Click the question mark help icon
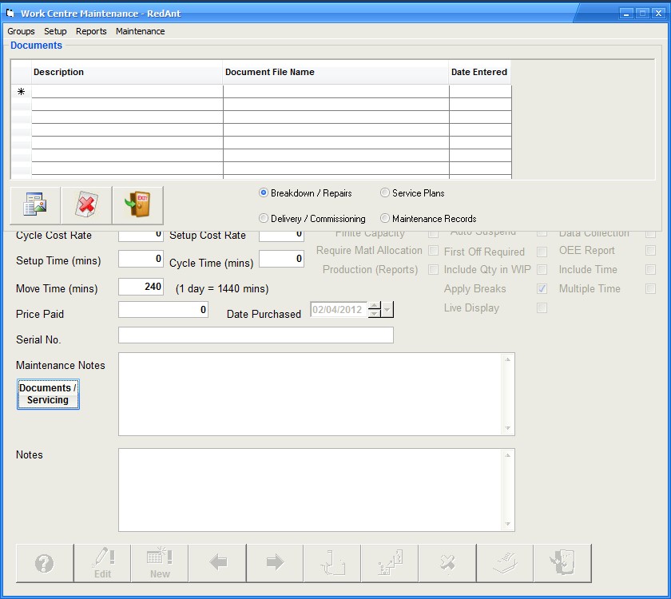The image size is (671, 599). coord(45,563)
